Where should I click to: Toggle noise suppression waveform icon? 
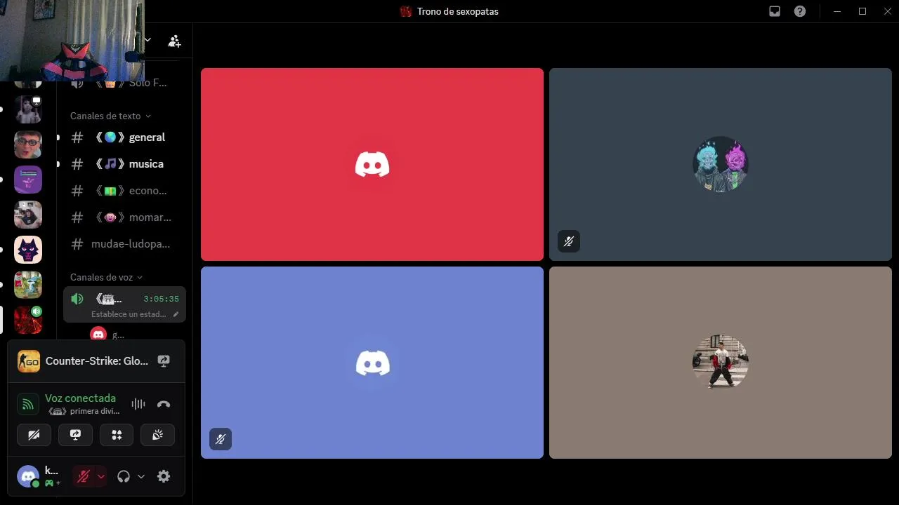(138, 404)
